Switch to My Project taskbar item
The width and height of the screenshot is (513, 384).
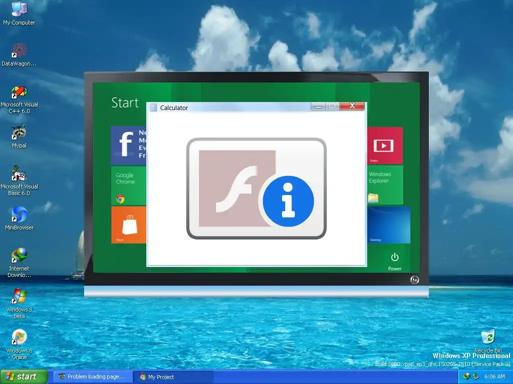pos(173,377)
